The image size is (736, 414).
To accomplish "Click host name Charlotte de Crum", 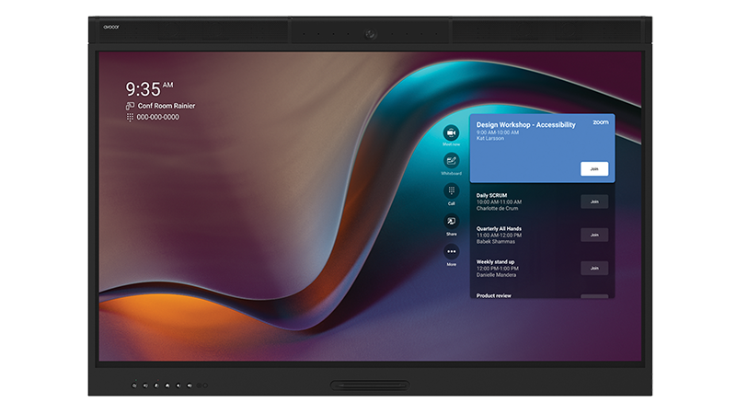I will click(497, 209).
